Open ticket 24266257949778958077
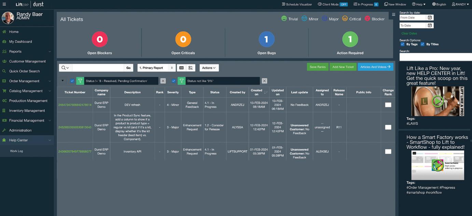Viewport: 472px width, 216px height. pyautogui.click(x=75, y=152)
